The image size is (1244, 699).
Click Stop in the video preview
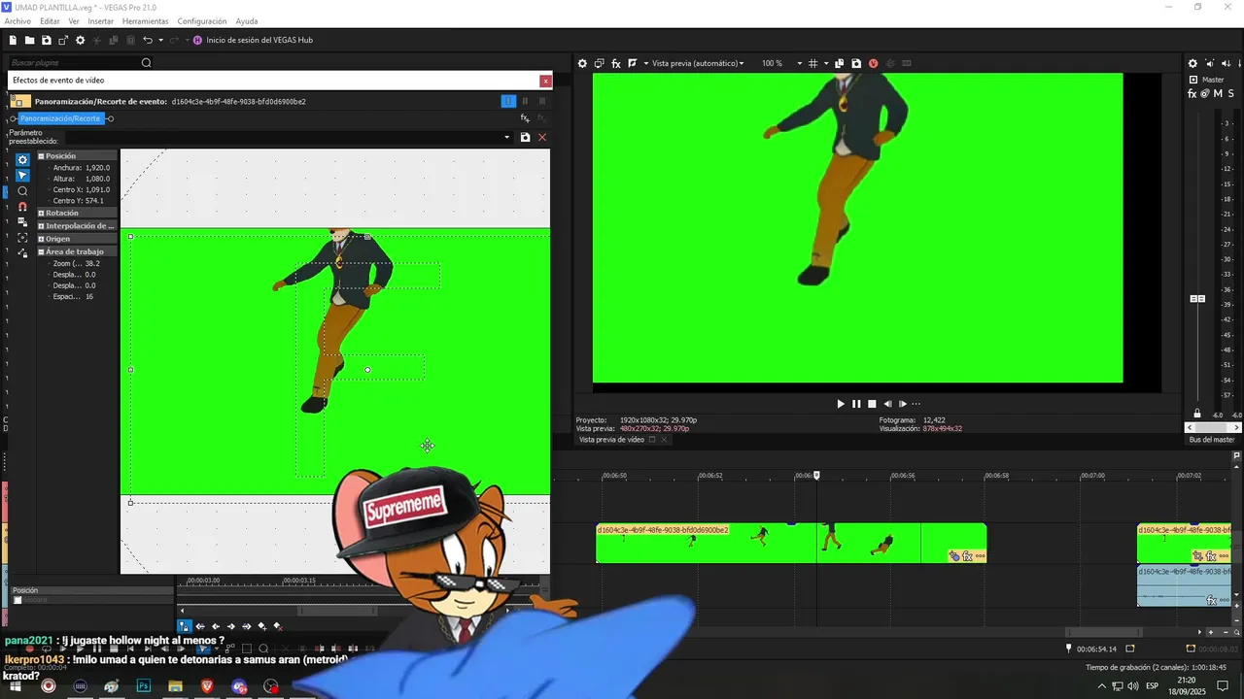(872, 404)
